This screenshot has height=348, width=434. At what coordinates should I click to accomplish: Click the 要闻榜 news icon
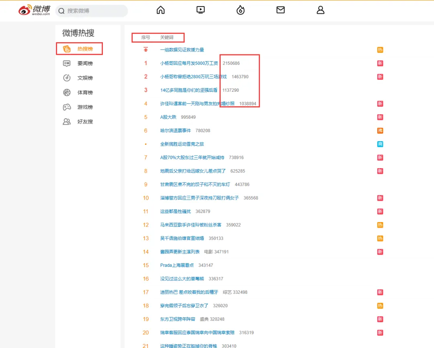coord(67,64)
